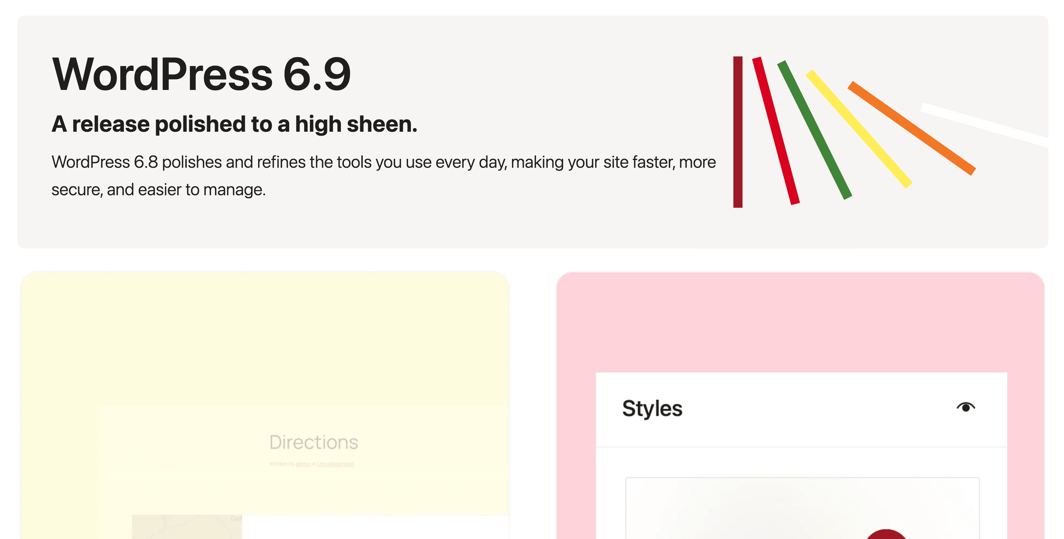Screen dimensions: 1064x539
Task: Click the WordPress 6.9 heading
Action: tap(201, 74)
